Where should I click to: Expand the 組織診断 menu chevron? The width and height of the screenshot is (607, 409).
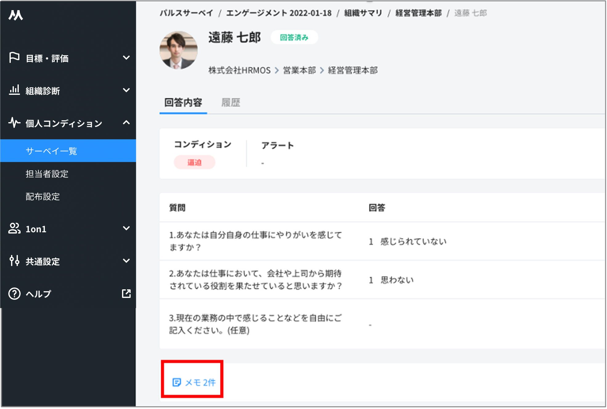pyautogui.click(x=126, y=90)
